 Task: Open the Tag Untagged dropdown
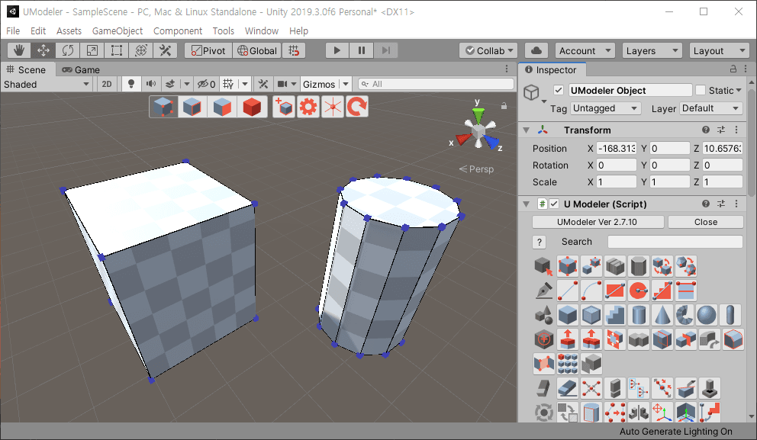(x=606, y=108)
